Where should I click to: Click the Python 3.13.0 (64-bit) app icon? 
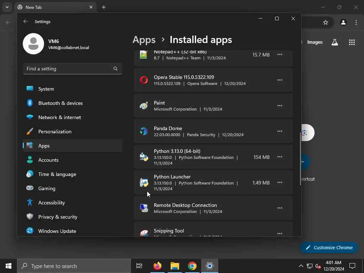[x=144, y=157]
